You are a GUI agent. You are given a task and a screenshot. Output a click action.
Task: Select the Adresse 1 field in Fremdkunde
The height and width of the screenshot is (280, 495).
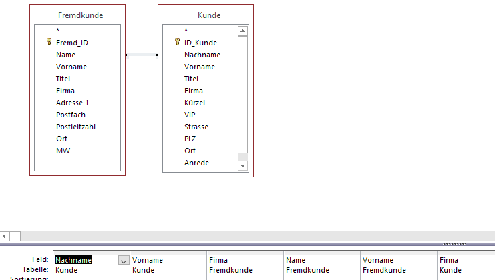coord(72,103)
